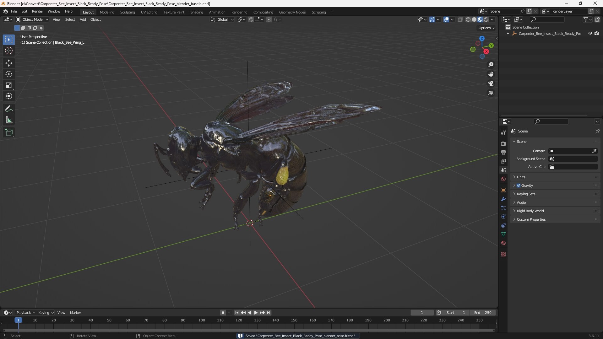The height and width of the screenshot is (339, 603).
Task: Open the Output properties tab
Action: [503, 152]
